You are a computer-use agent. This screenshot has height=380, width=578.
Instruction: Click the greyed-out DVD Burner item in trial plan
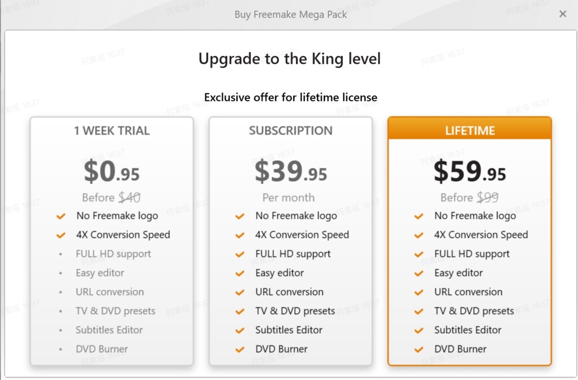point(102,349)
